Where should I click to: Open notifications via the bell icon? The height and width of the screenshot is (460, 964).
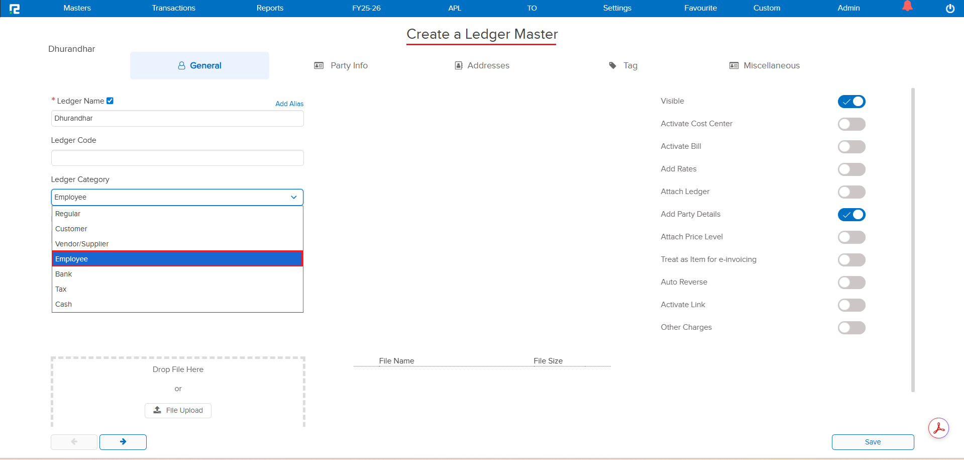908,7
